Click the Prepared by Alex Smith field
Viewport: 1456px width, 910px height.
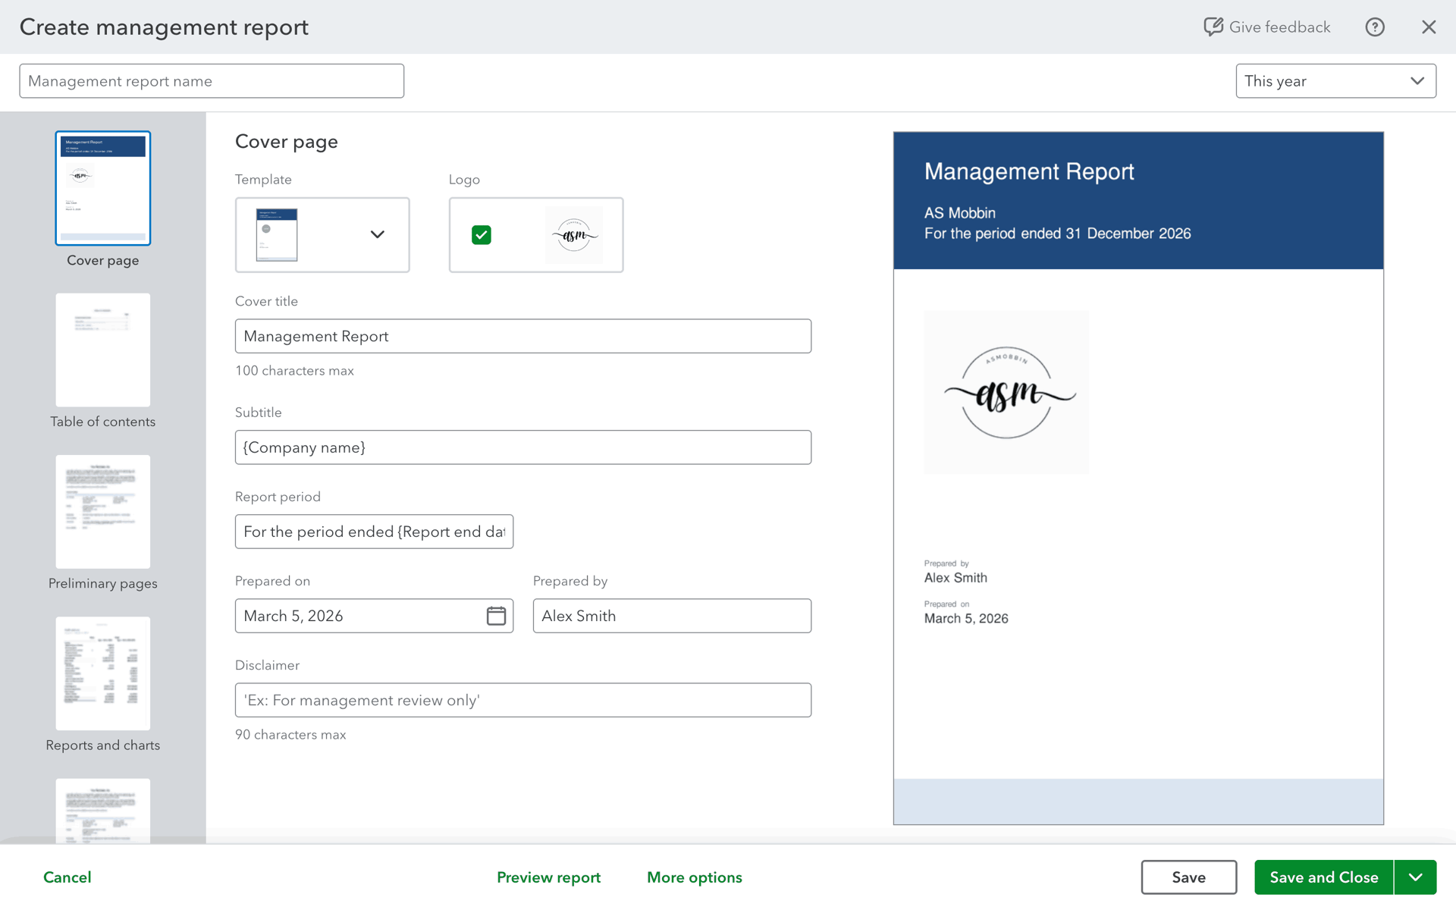[x=672, y=616]
